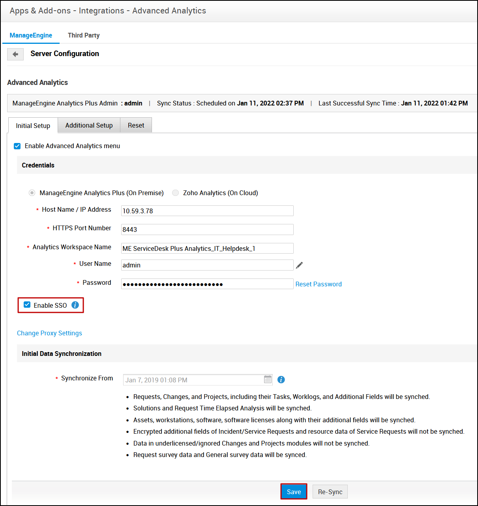
Task: Click the Analytics Workspace Name field
Action: click(x=207, y=248)
